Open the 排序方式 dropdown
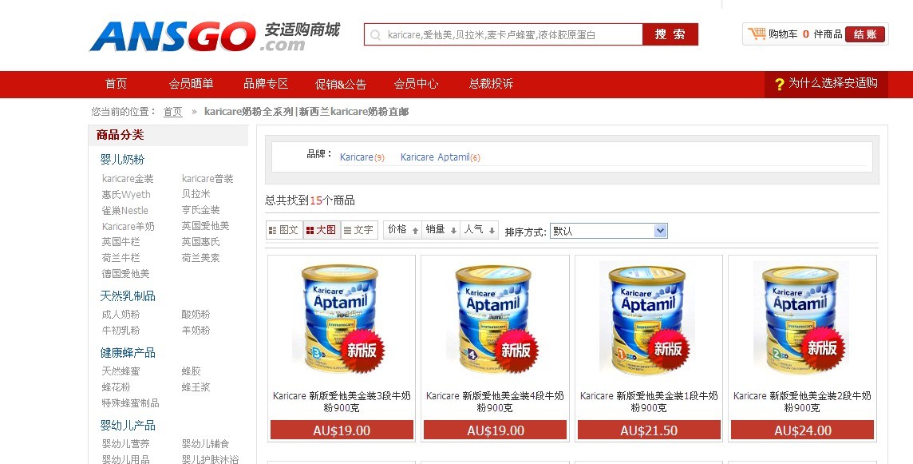The width and height of the screenshot is (913, 464). coord(608,231)
